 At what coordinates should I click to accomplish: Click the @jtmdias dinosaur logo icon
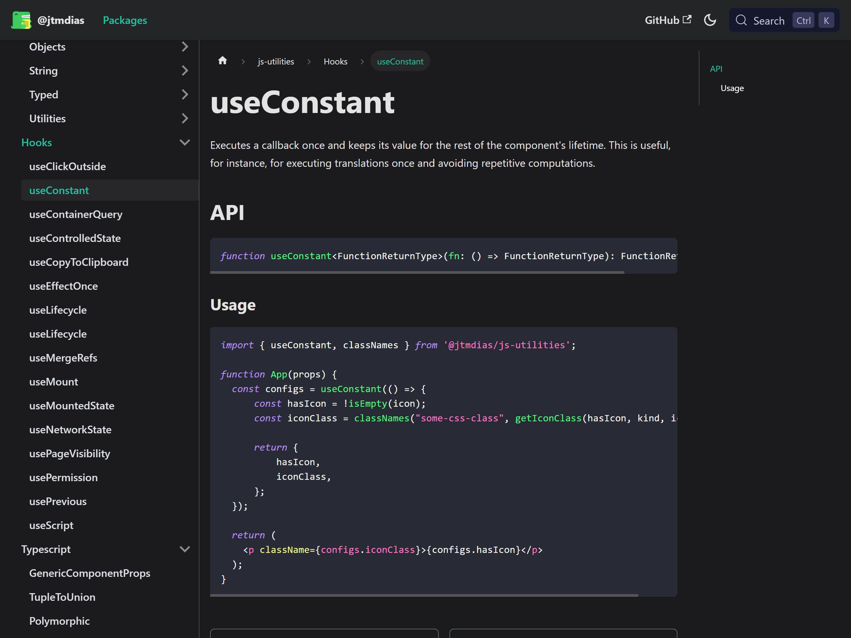[21, 20]
